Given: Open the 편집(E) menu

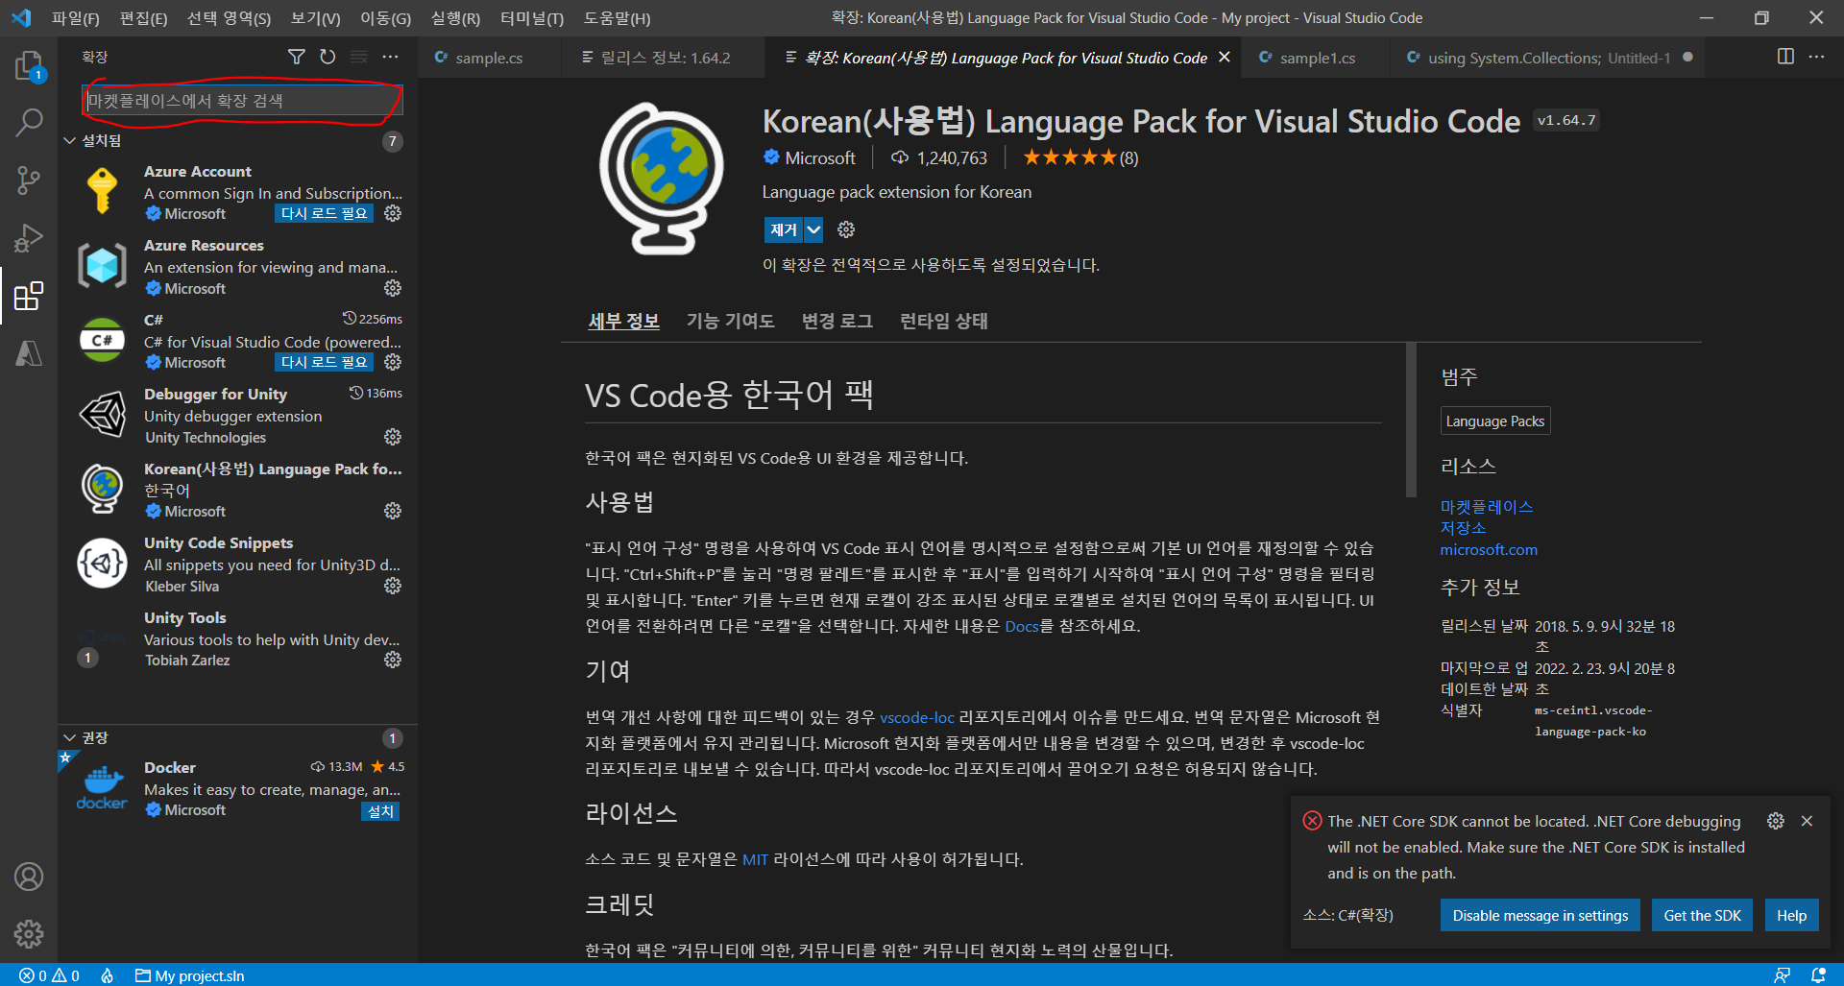Looking at the screenshot, I should click(x=143, y=18).
